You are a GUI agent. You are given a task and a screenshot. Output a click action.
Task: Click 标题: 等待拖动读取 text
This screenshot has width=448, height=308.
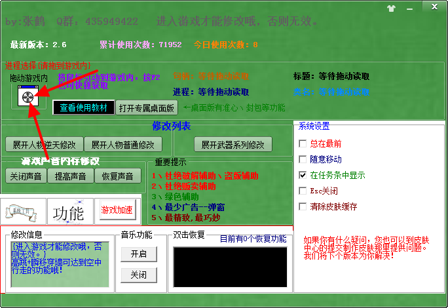(x=331, y=77)
